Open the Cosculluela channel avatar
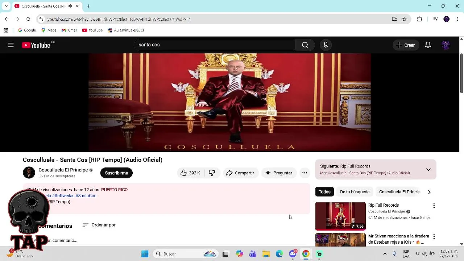464x261 pixels. [x=29, y=173]
